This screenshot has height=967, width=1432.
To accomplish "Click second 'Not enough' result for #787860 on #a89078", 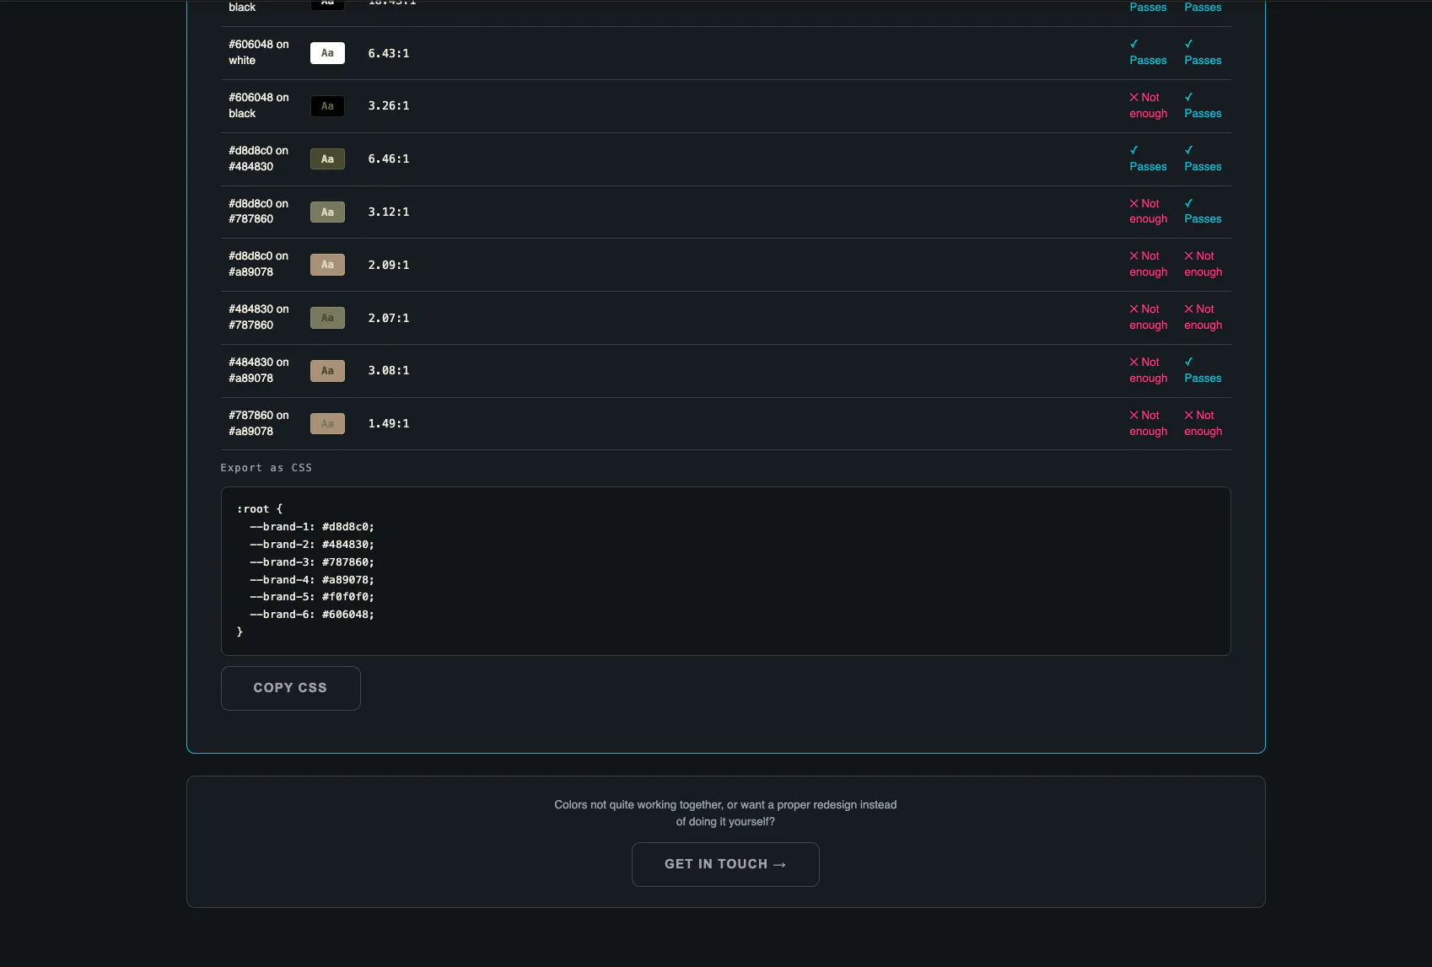I will (1203, 423).
